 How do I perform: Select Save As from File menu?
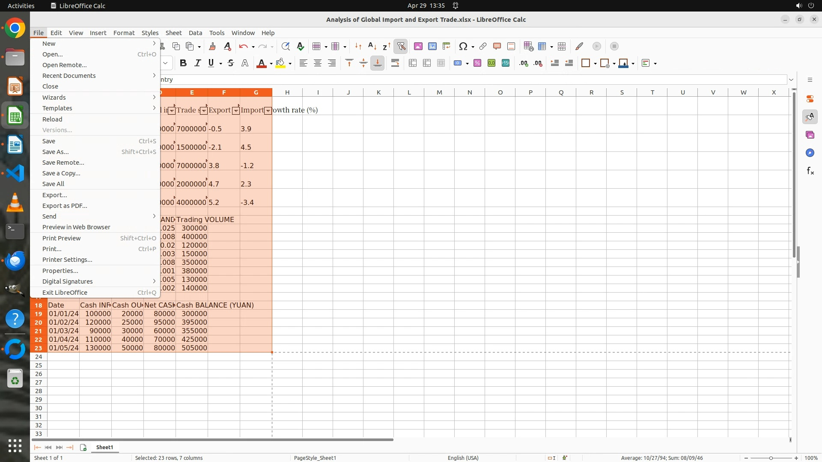pos(56,152)
